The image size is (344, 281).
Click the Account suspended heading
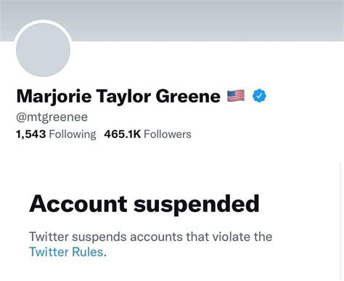pyautogui.click(x=144, y=205)
